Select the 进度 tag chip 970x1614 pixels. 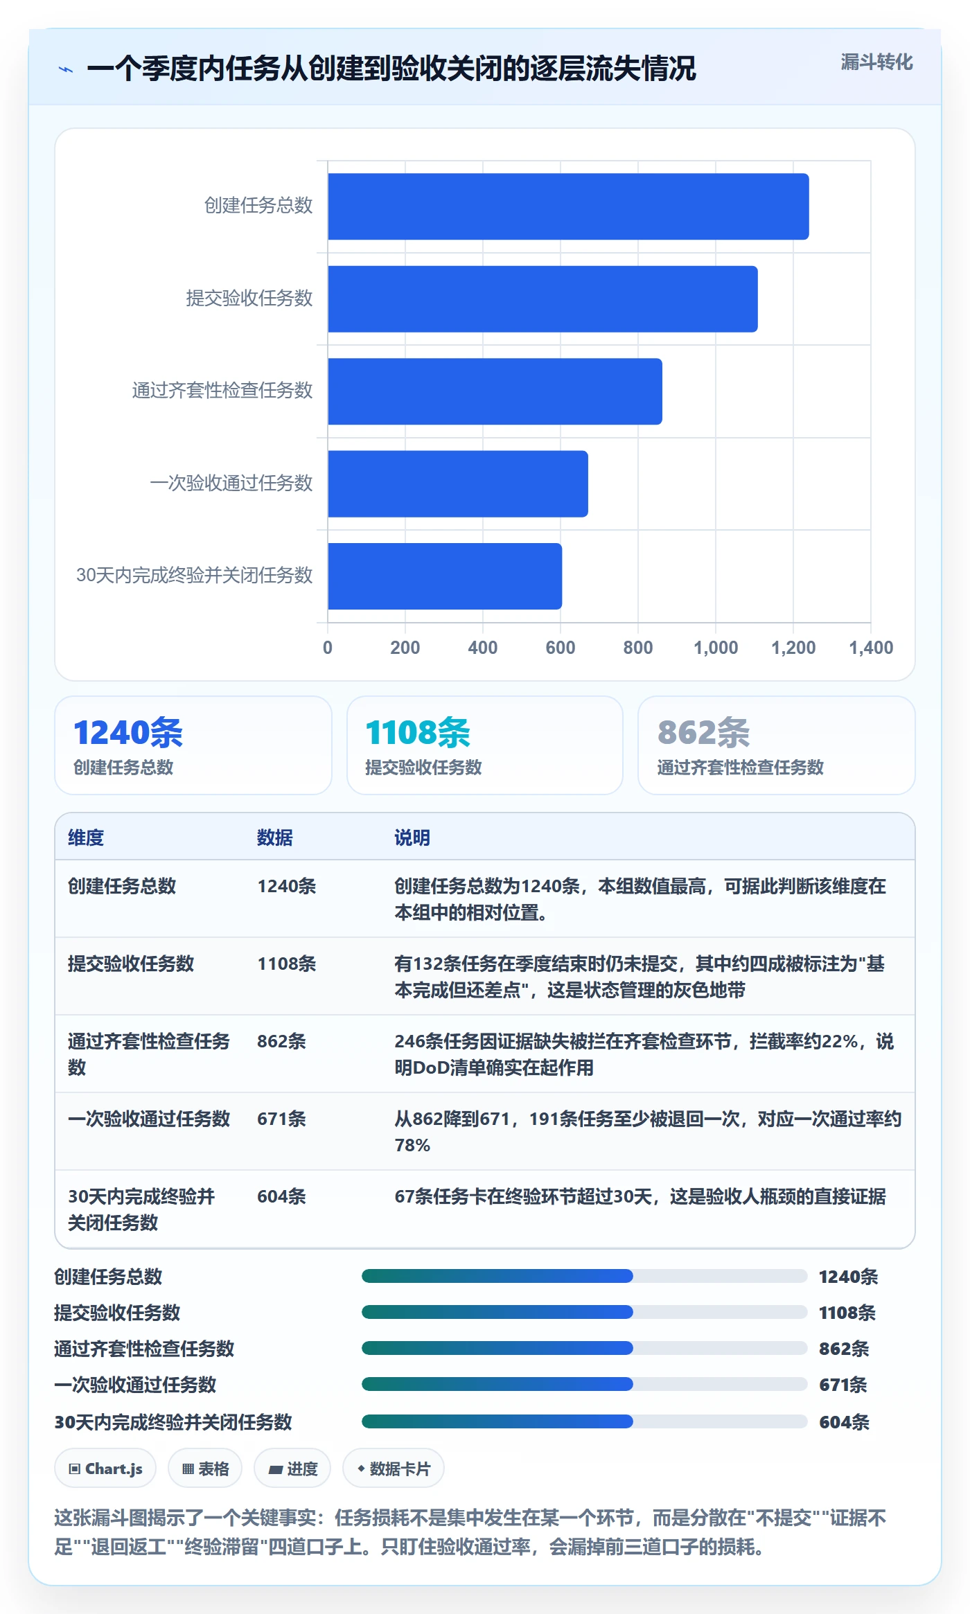coord(292,1469)
